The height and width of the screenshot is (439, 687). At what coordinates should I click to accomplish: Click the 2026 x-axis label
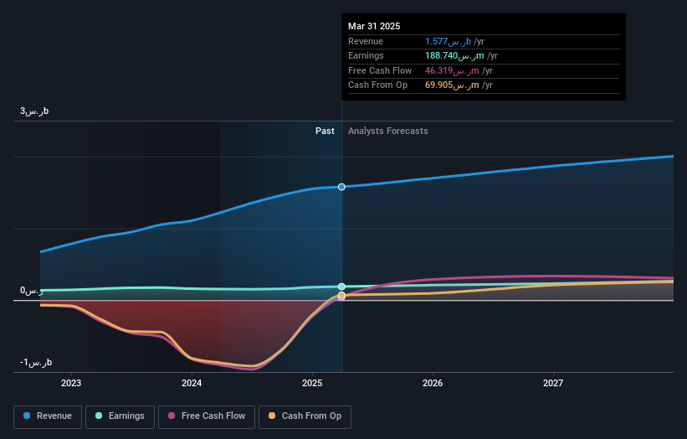(x=433, y=383)
